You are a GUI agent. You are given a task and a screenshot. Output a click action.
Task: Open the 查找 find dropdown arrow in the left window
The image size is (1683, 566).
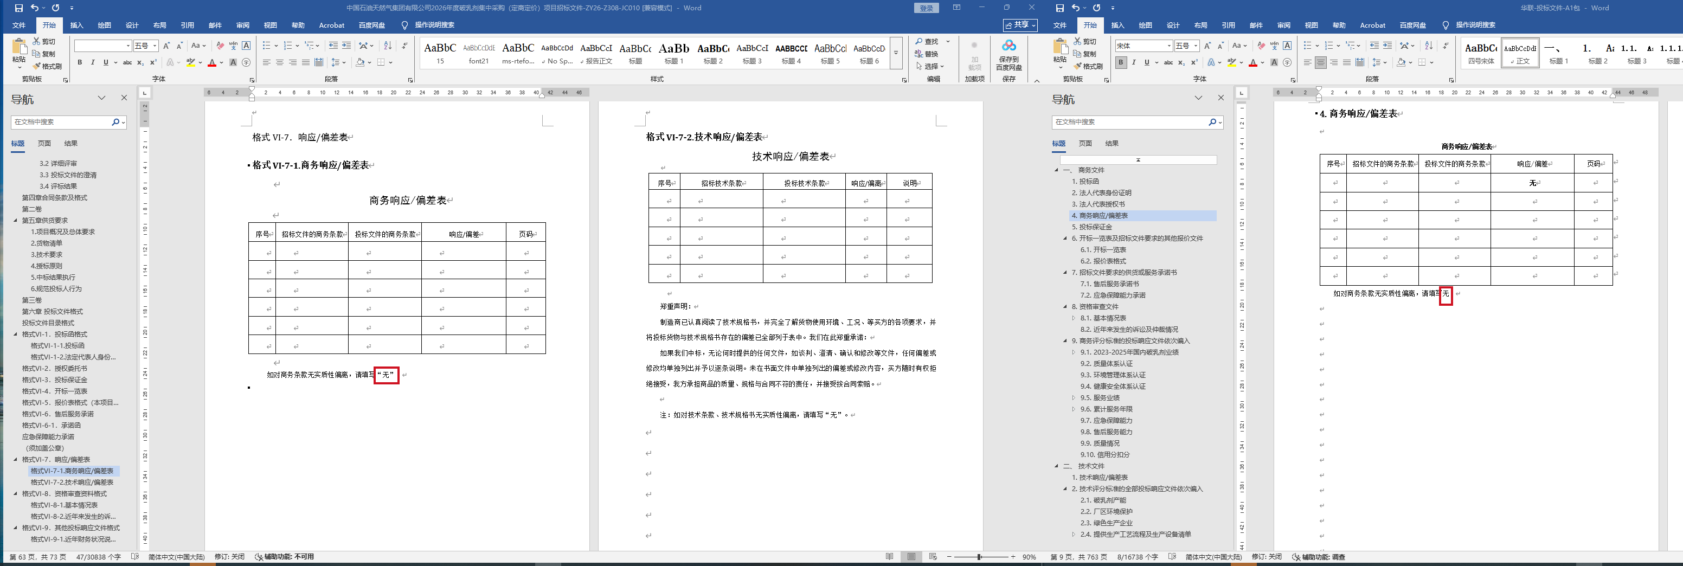click(948, 41)
